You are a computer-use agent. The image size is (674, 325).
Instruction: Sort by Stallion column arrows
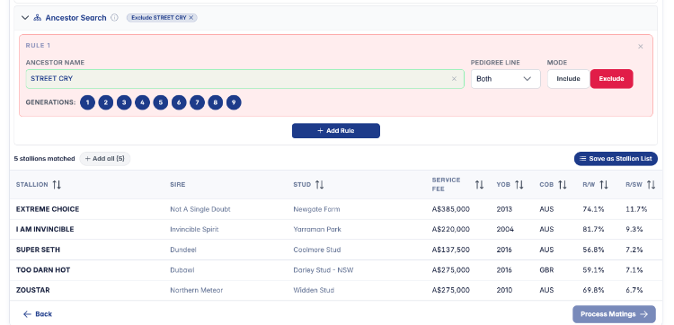pos(57,185)
